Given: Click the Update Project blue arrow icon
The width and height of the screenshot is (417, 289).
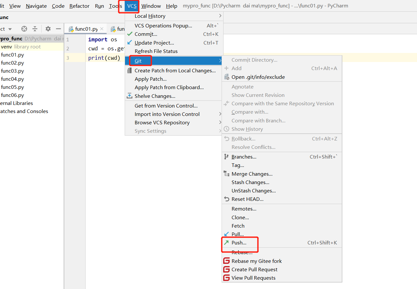Looking at the screenshot, I should coord(130,42).
